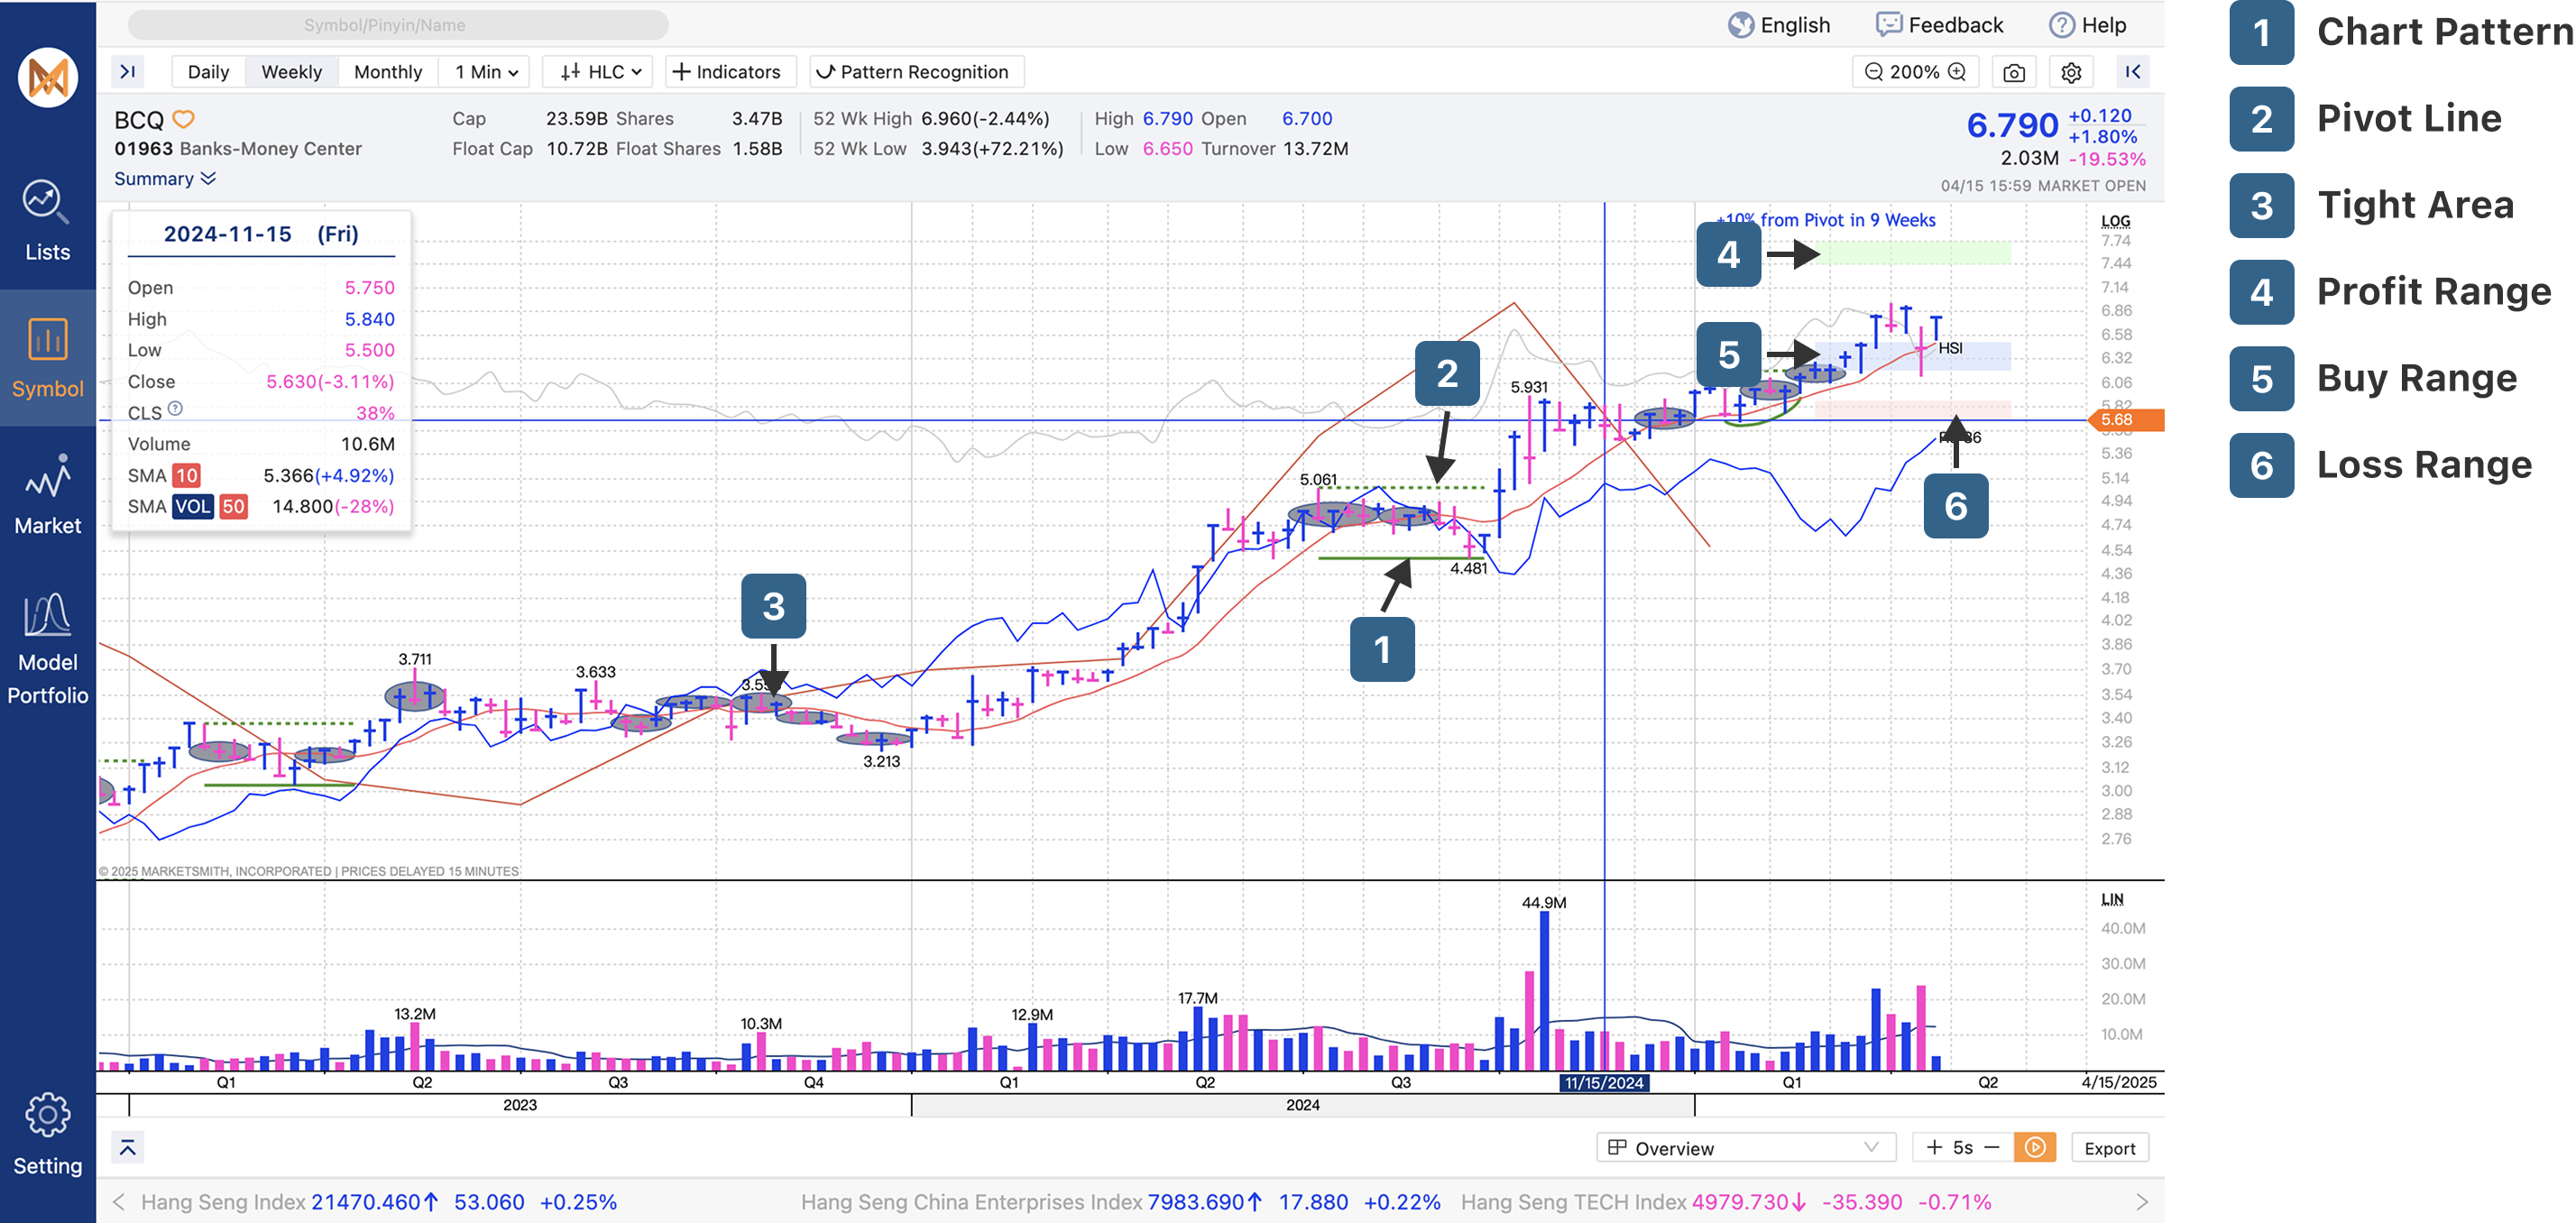The width and height of the screenshot is (2576, 1223).
Task: Toggle LIN volume scale label
Action: click(2112, 899)
